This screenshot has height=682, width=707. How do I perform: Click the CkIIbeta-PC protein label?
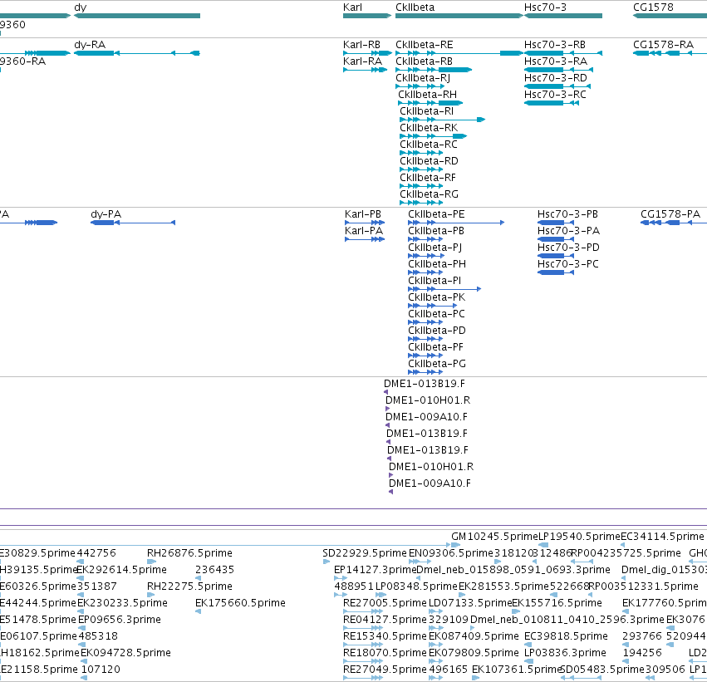coord(436,314)
